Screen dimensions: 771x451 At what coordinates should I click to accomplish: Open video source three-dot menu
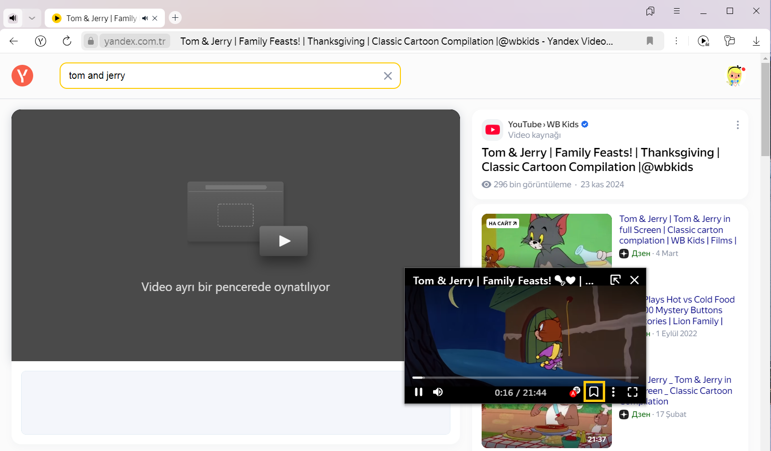point(737,125)
